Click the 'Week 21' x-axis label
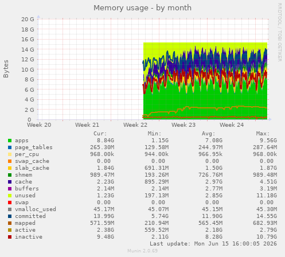The image size is (285, 257). [87, 125]
